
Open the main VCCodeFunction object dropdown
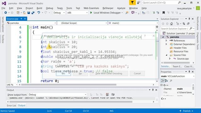coord(177,76)
